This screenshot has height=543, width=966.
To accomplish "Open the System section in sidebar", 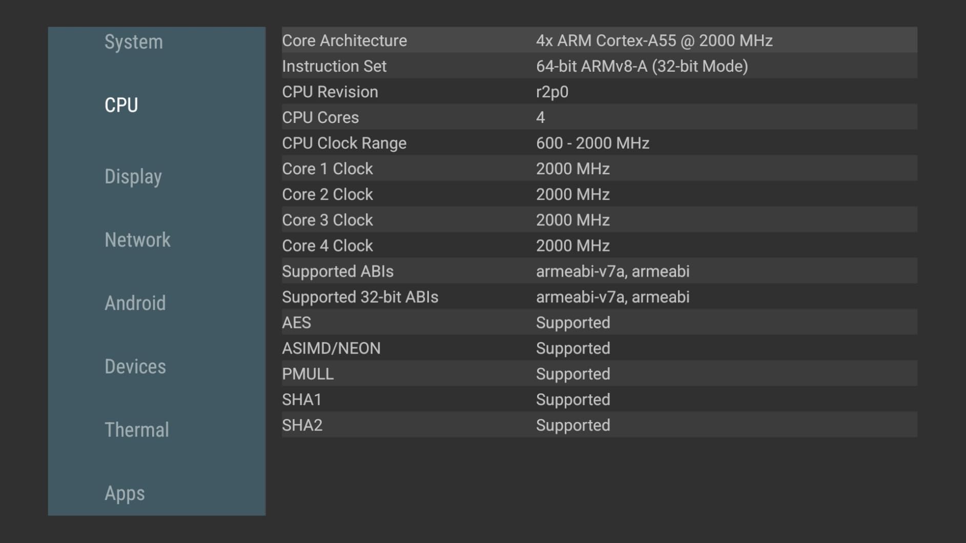I will tap(134, 42).
